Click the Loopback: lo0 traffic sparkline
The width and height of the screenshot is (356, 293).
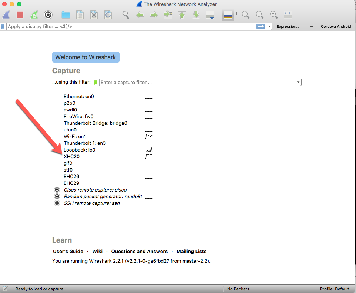pyautogui.click(x=149, y=150)
